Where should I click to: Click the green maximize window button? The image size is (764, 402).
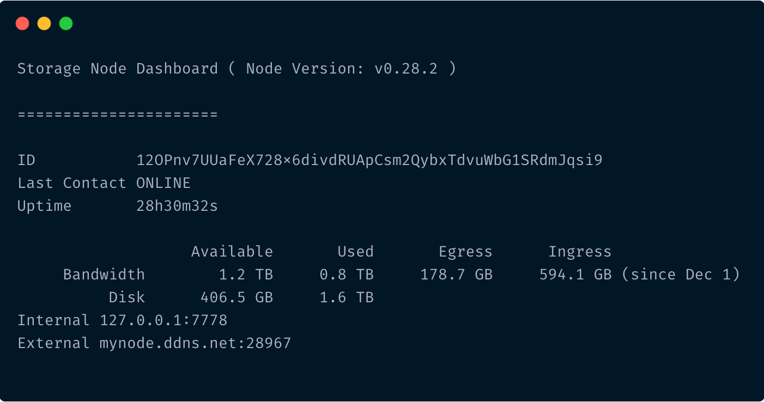[x=66, y=23]
